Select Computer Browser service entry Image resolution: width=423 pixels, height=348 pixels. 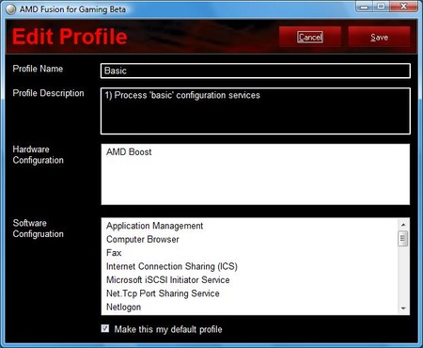143,239
